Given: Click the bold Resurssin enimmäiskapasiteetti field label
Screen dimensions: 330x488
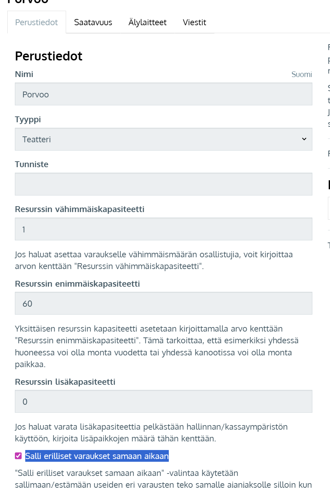Looking at the screenshot, I should (x=77, y=284).
